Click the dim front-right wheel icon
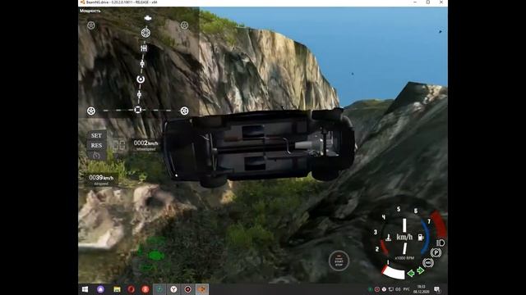 pyautogui.click(x=184, y=25)
